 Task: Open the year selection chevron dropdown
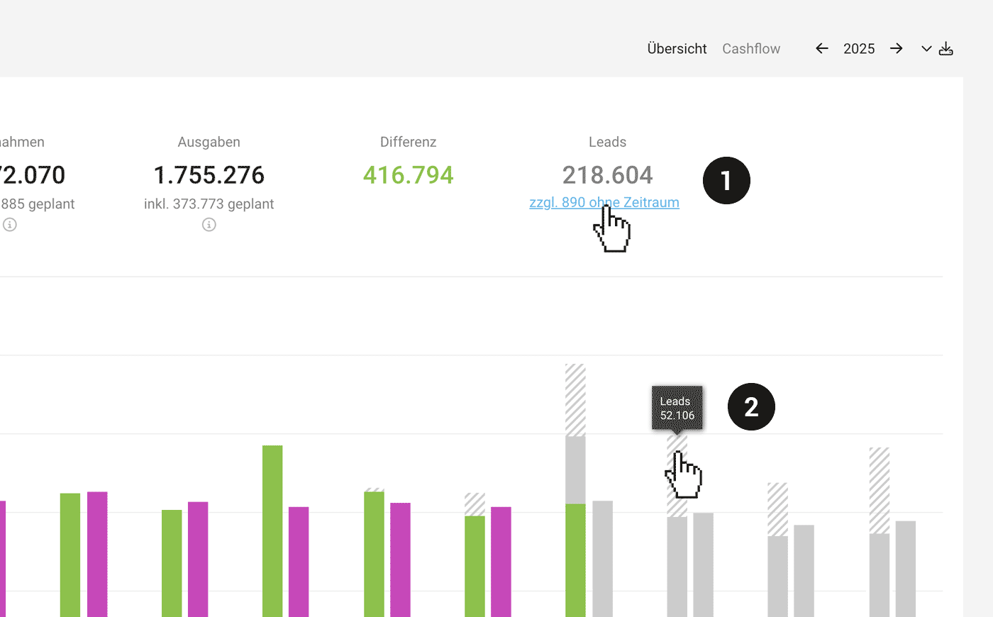pyautogui.click(x=926, y=48)
